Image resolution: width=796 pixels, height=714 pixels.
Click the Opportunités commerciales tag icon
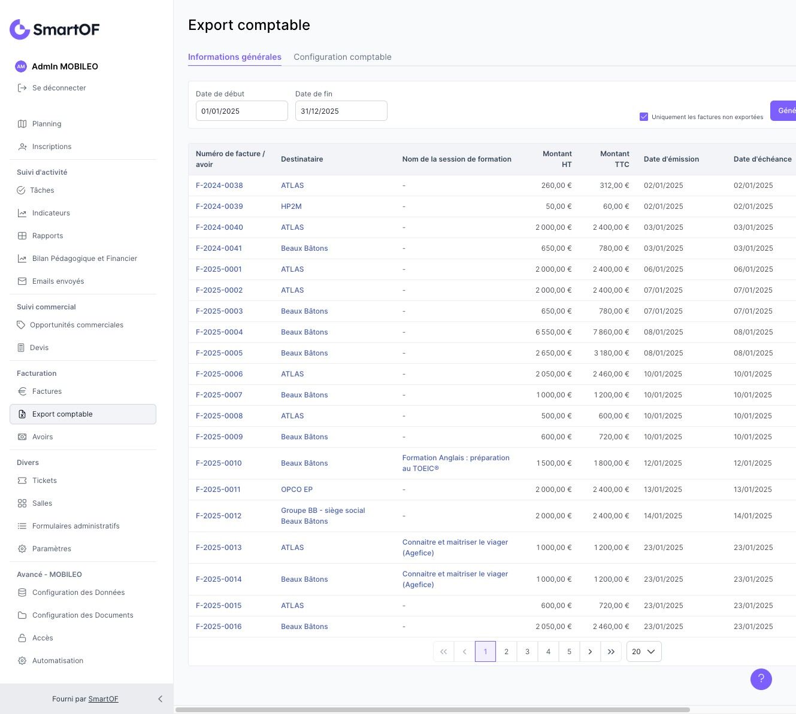click(21, 325)
